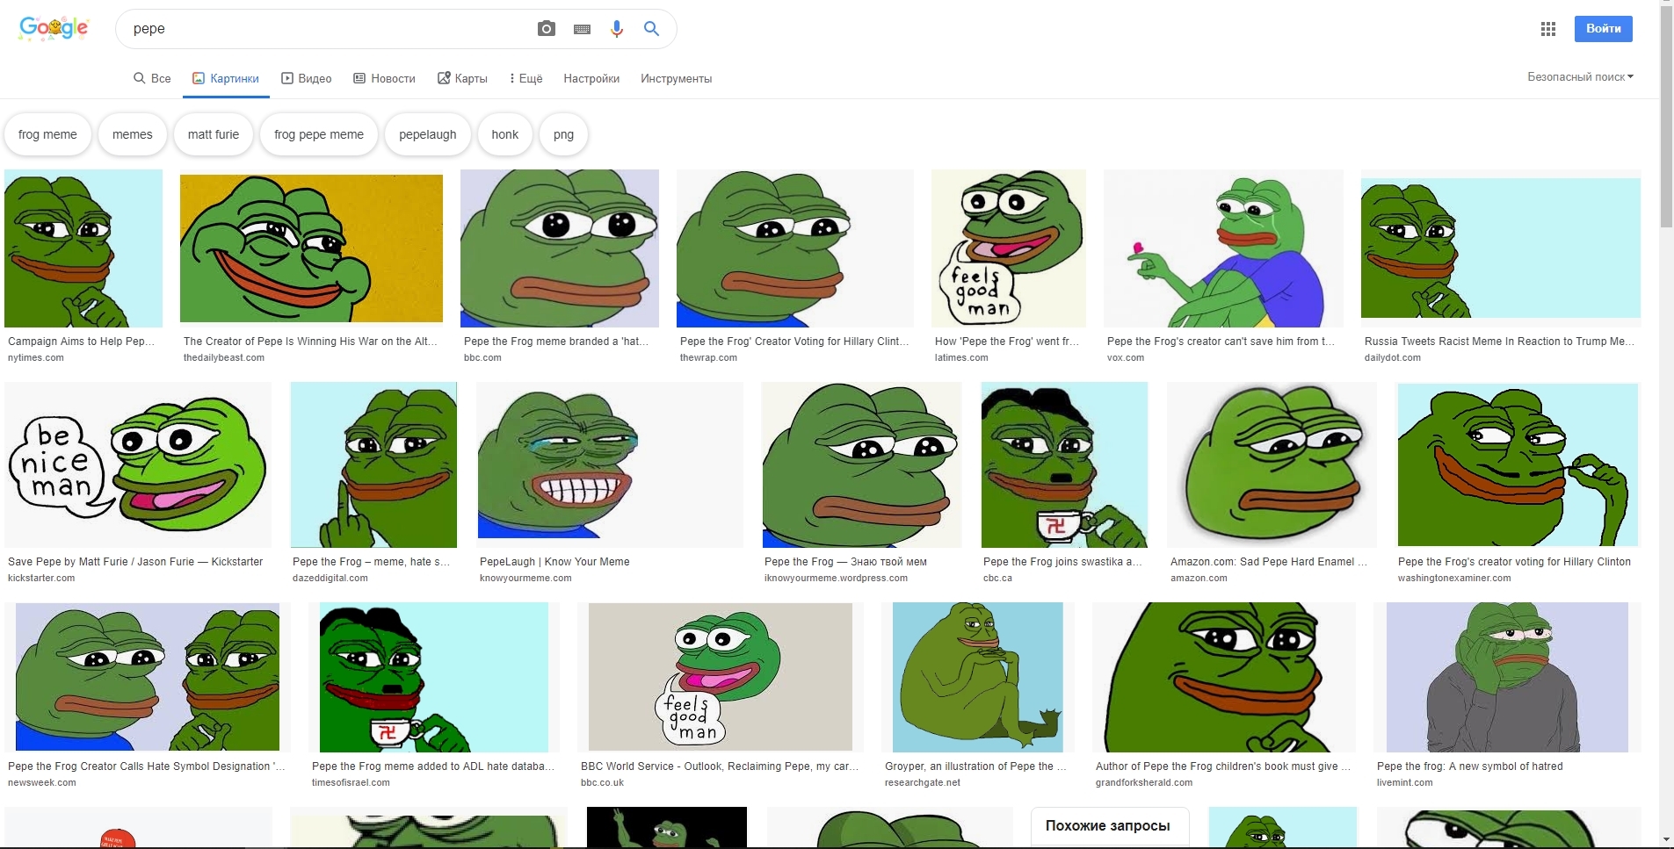Switch to the Видео tab

click(x=306, y=78)
